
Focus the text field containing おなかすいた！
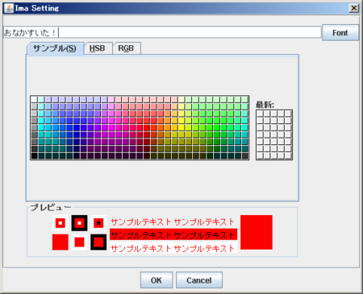pyautogui.click(x=162, y=32)
